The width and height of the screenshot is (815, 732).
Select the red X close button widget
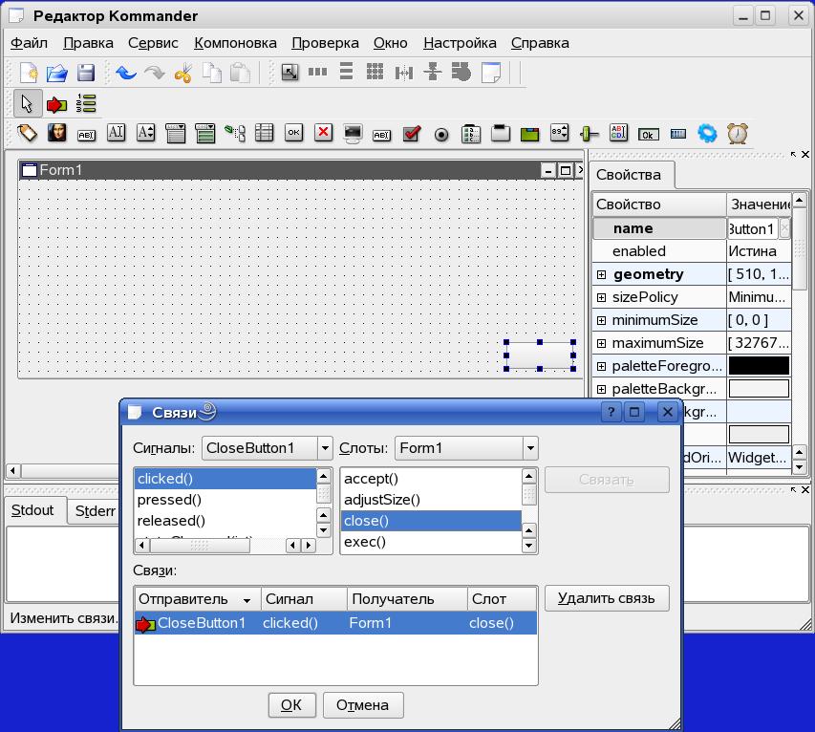324,134
